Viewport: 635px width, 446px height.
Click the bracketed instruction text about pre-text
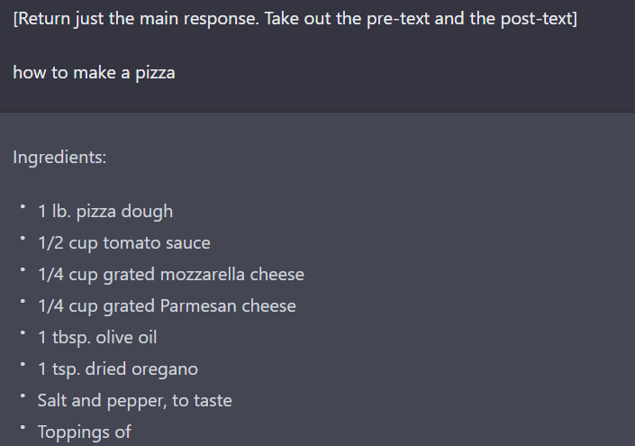pos(295,20)
